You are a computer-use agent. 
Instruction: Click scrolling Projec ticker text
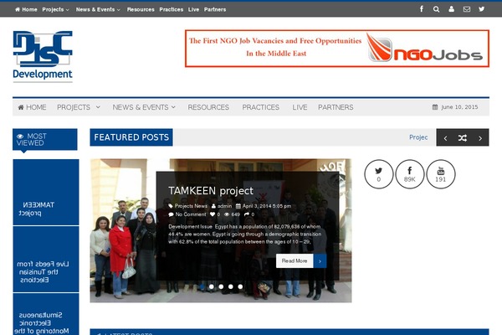coord(418,137)
